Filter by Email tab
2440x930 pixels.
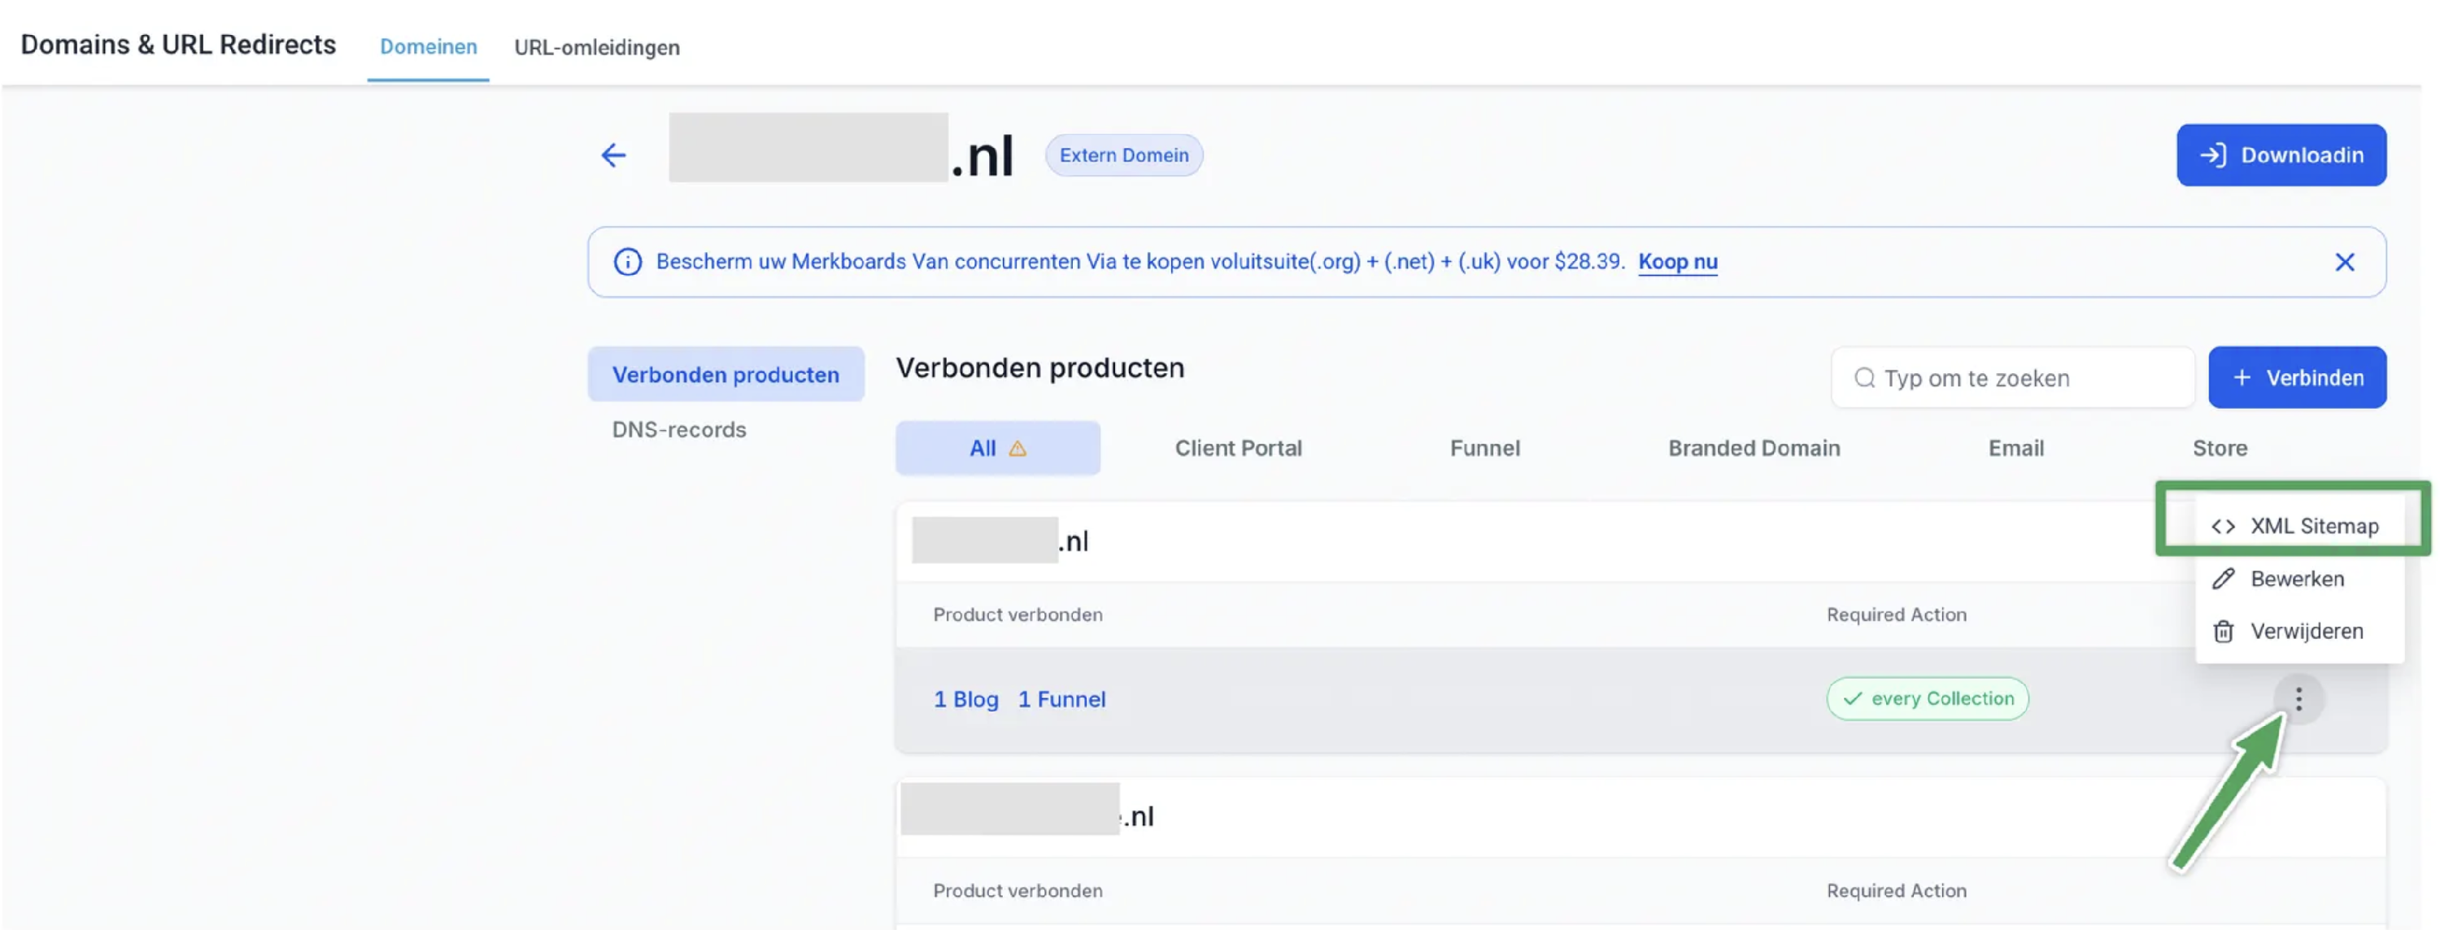coord(2015,448)
